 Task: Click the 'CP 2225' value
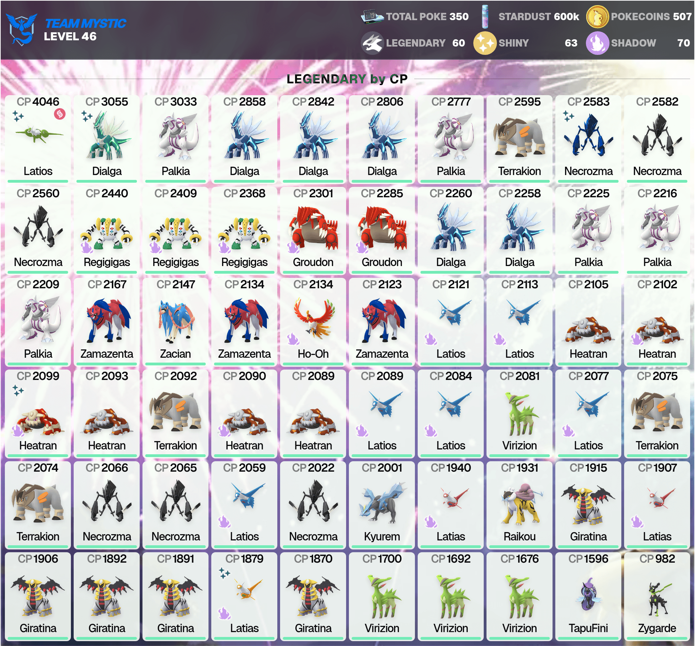click(x=588, y=193)
